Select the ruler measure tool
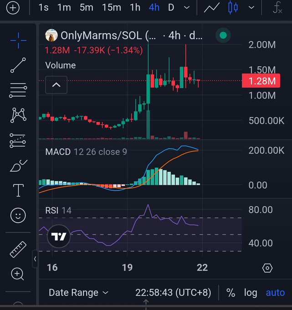This screenshot has height=310, width=292. (18, 249)
